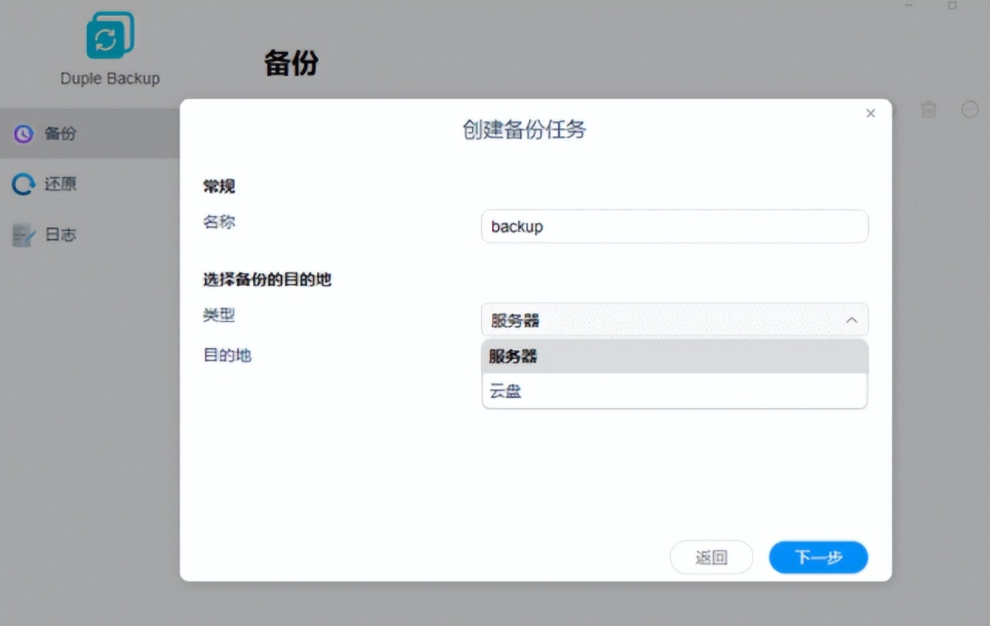Viewport: 990px width, 626px height.
Task: Collapse the 类型 dropdown using its chevron
Action: 850,320
